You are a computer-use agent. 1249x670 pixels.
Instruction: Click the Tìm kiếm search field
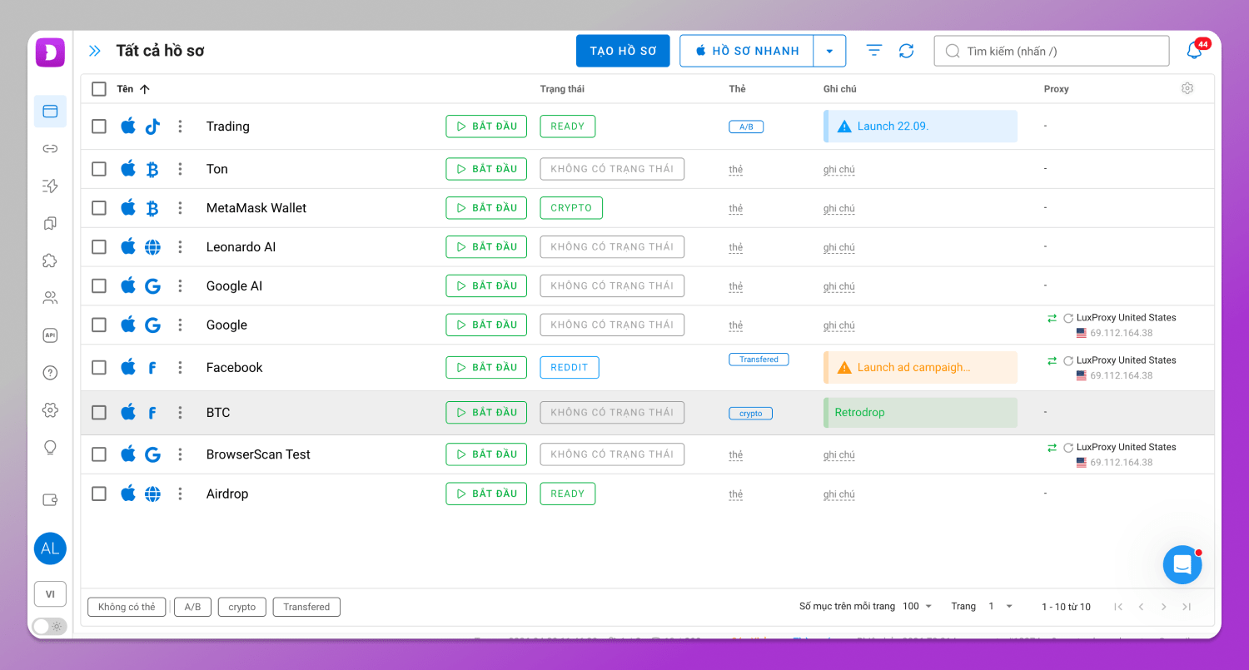coord(1051,51)
